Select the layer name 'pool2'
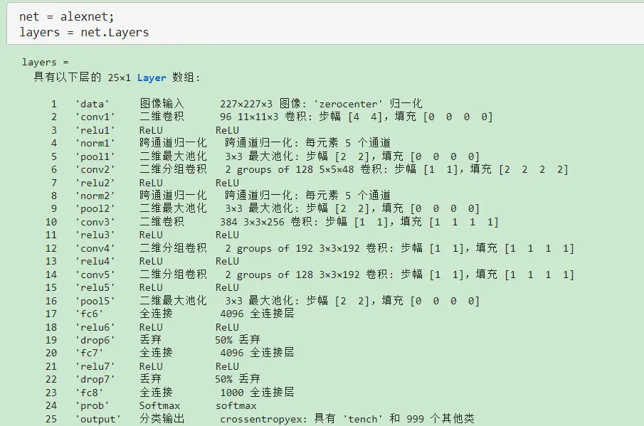This screenshot has height=426, width=644. [x=95, y=209]
